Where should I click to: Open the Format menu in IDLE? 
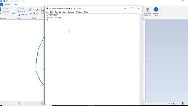pos(58,12)
